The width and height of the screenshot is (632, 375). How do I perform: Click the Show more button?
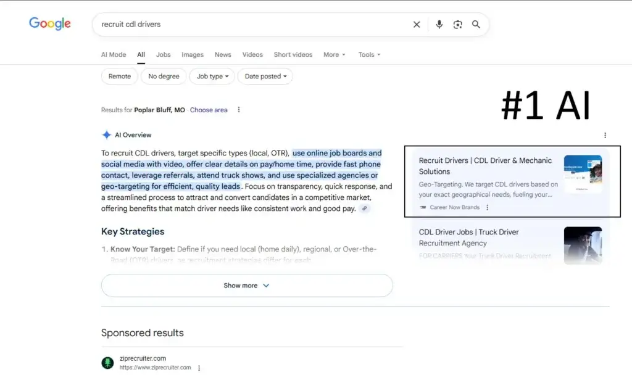point(246,286)
